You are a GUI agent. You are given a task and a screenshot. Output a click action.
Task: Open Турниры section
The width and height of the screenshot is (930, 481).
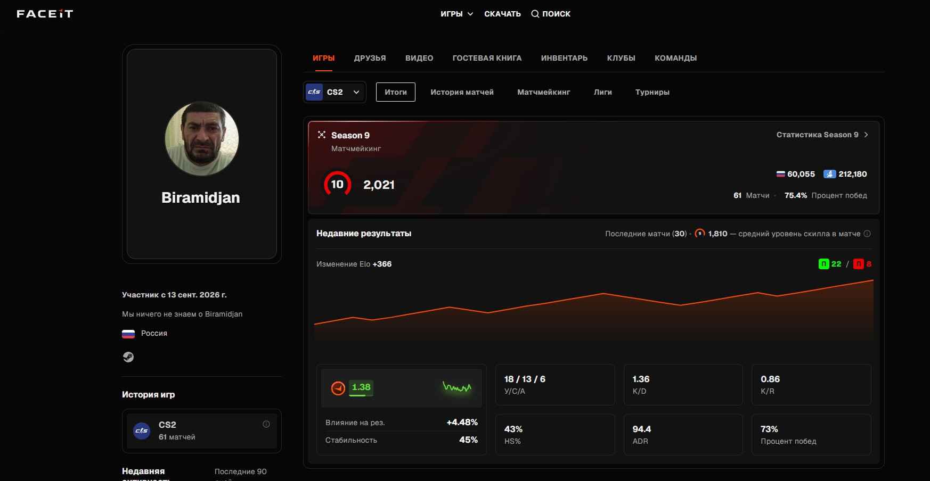click(652, 92)
